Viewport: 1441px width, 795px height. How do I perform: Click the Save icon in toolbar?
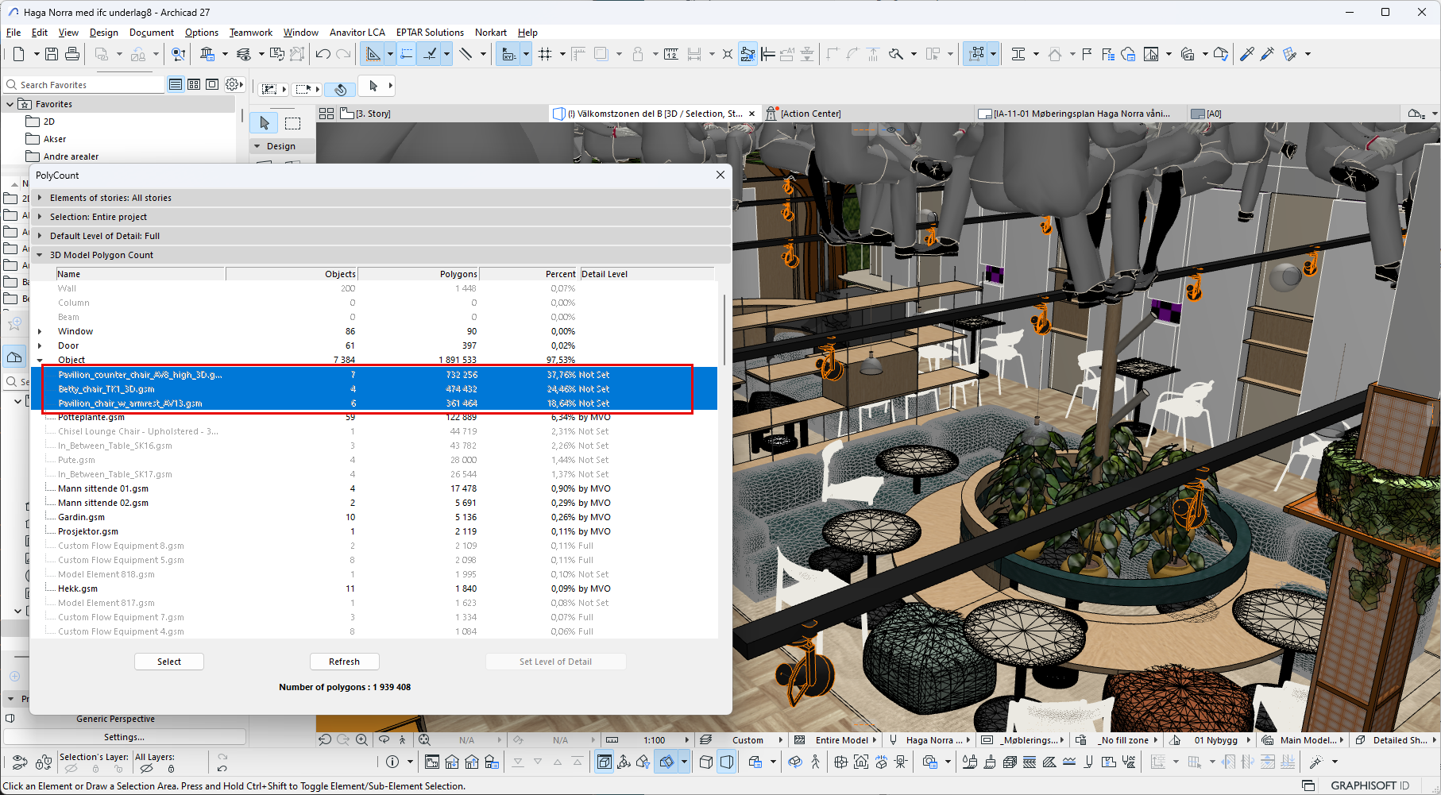tap(52, 54)
